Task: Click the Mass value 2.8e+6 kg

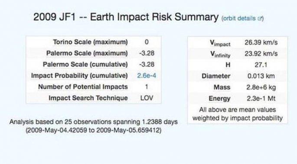Action: click(261, 87)
